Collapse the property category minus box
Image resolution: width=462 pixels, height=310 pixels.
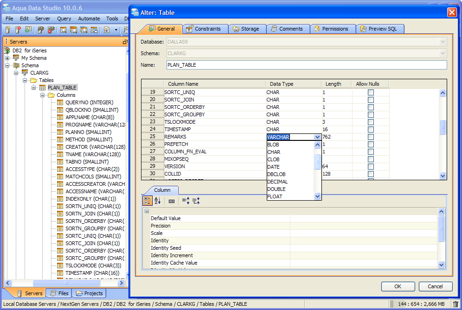(x=147, y=211)
